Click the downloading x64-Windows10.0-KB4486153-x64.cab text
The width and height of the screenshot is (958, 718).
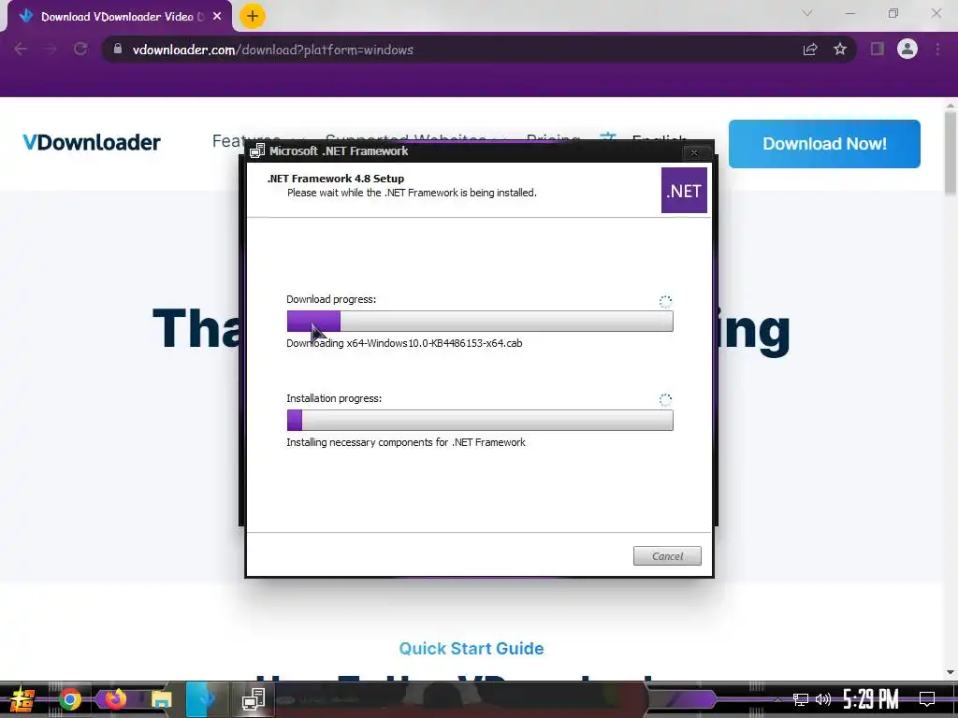pos(404,343)
